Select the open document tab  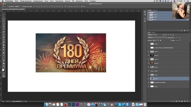(13, 9)
